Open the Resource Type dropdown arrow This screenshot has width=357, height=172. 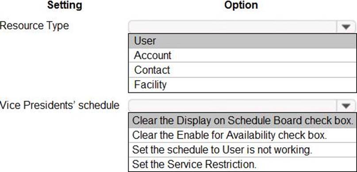345,27
